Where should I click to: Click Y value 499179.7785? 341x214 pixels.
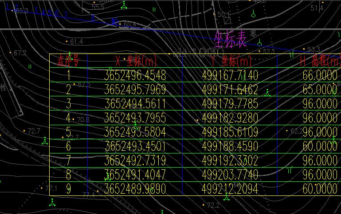coord(230,103)
